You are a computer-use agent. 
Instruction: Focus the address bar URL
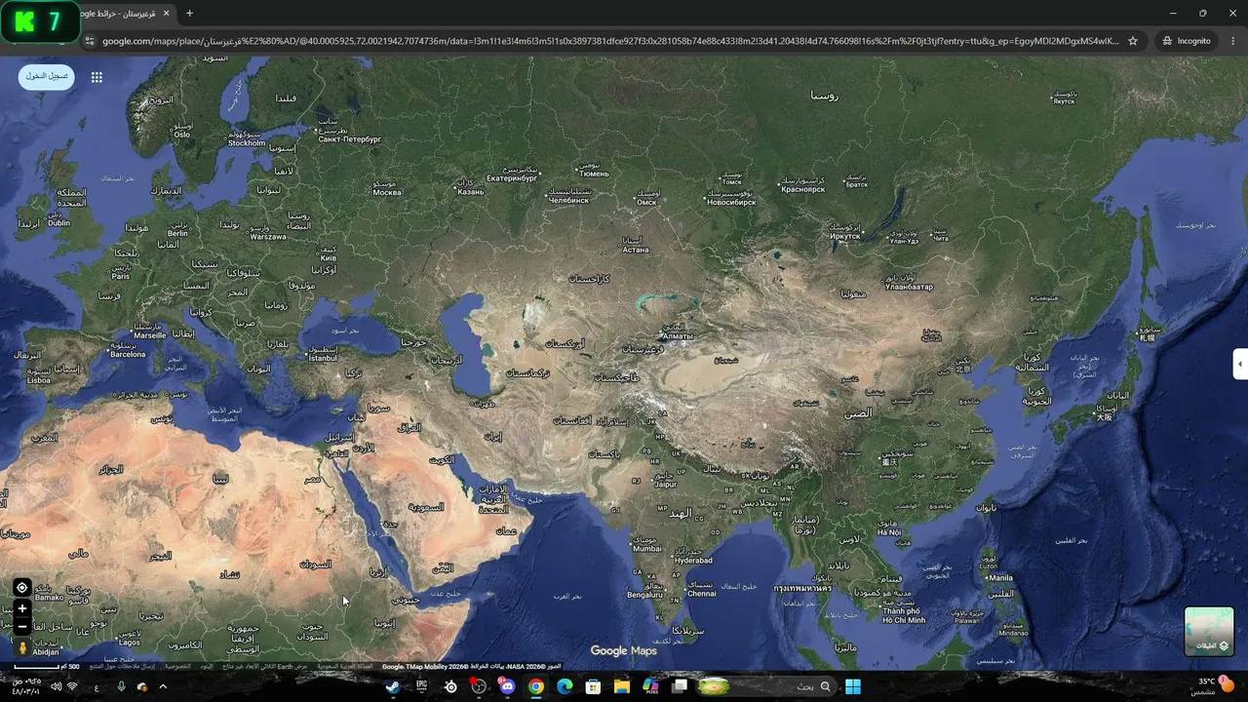[609, 41]
